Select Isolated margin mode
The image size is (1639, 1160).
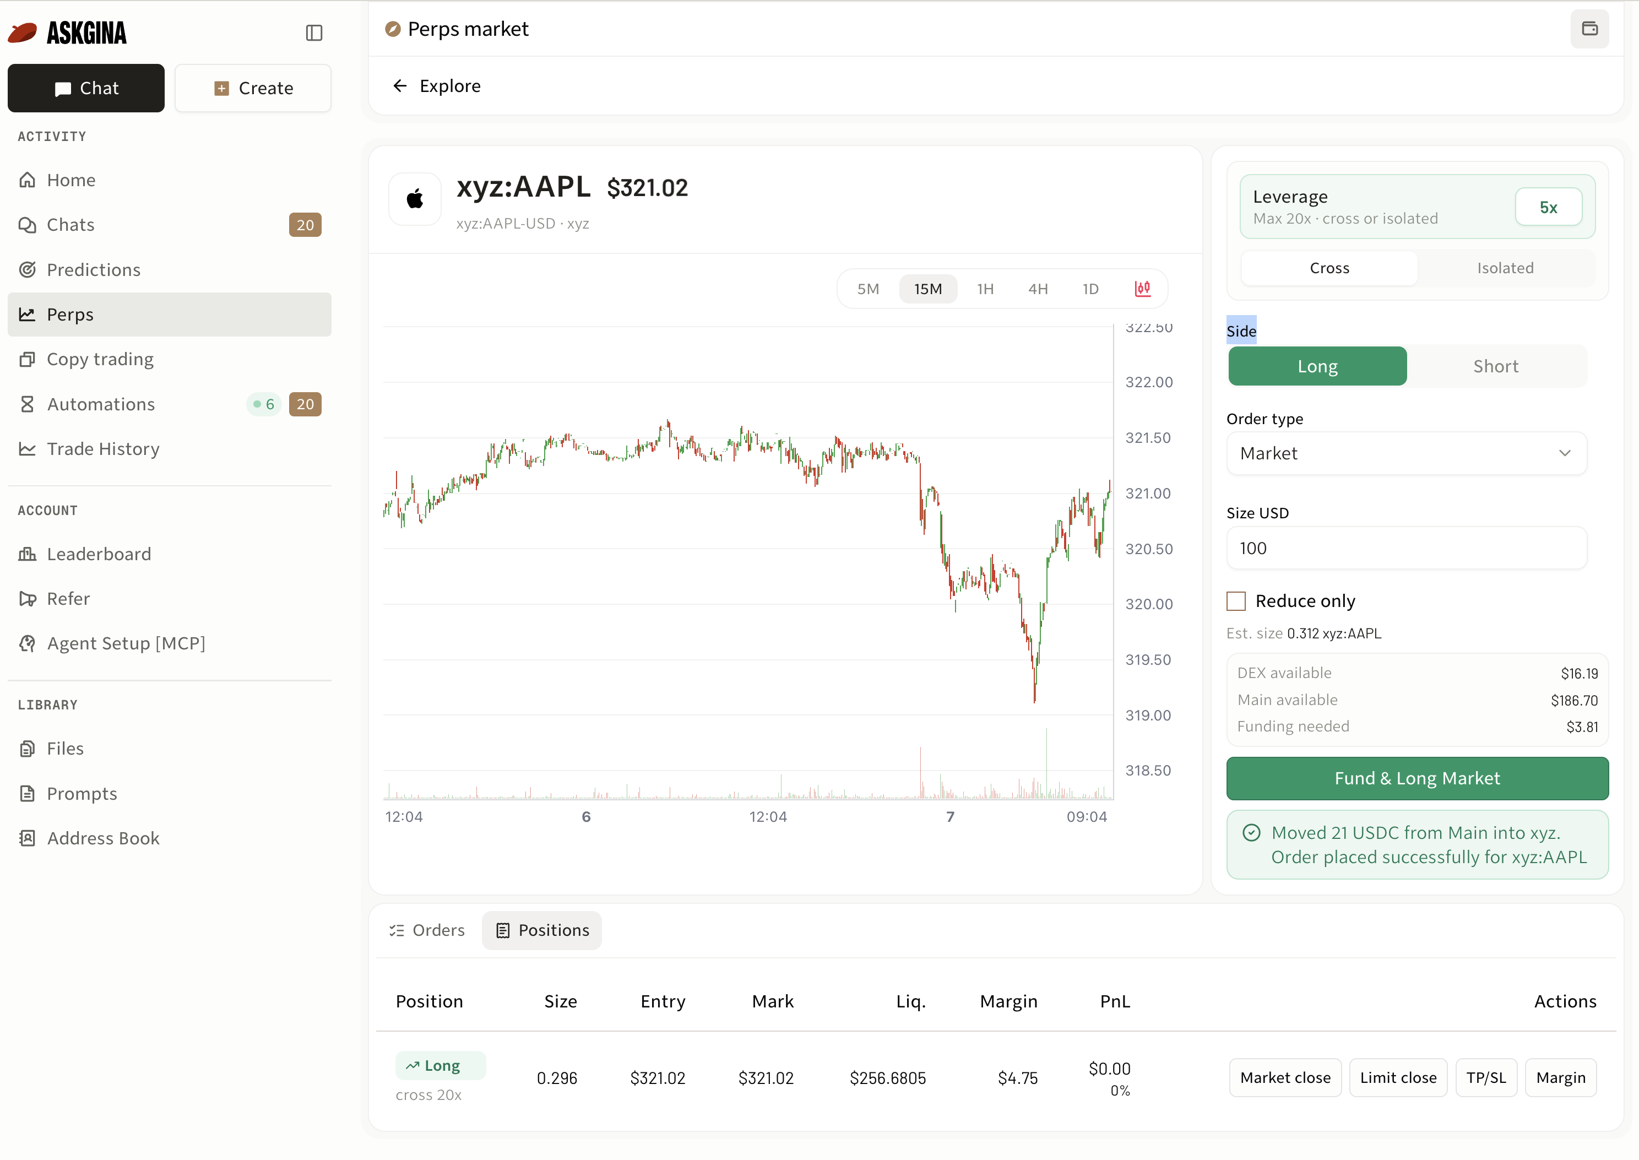click(x=1505, y=269)
